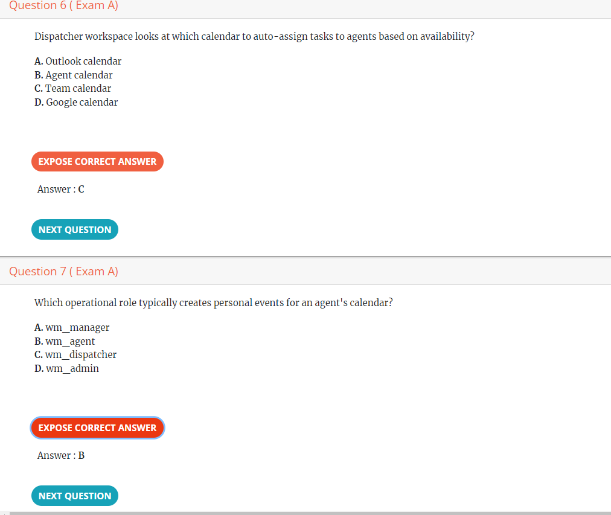
Task: Click the Question 7 (Exam A) heading
Action: click(x=63, y=271)
